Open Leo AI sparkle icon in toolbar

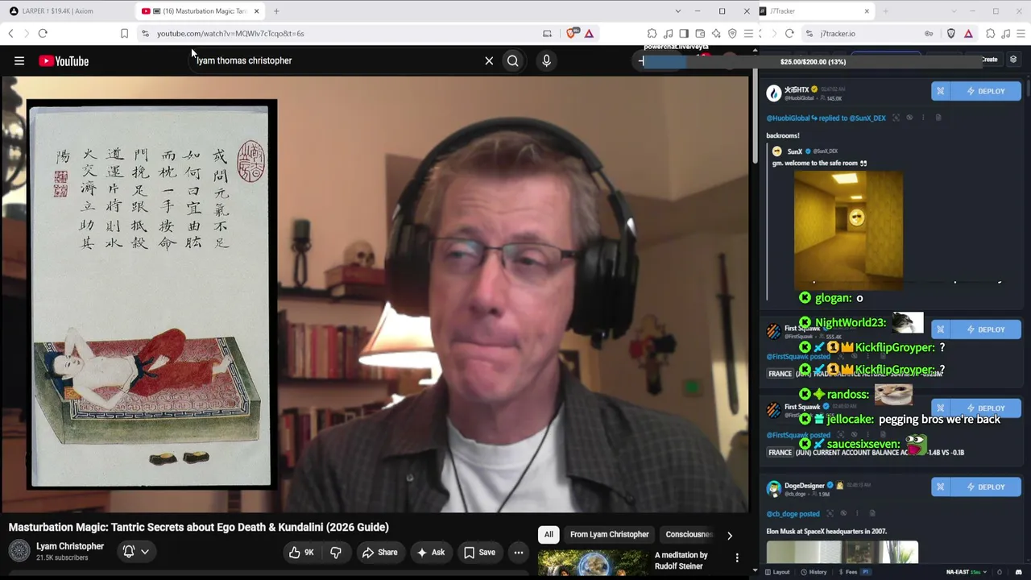716,33
